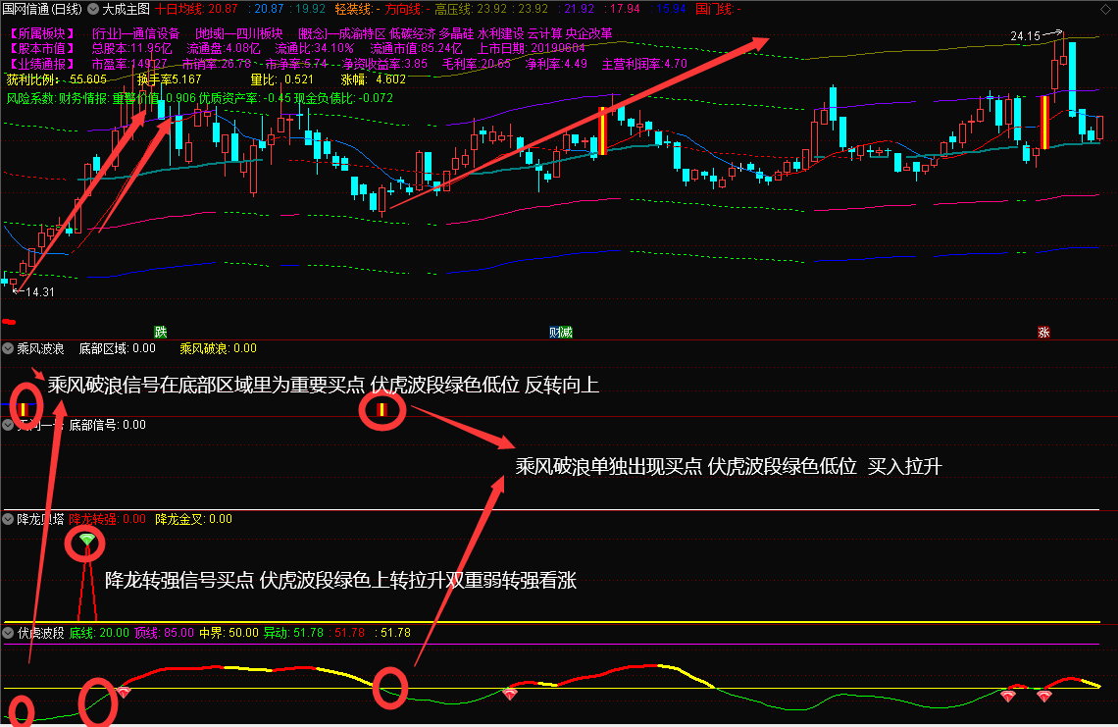Select last red diamond marker in 伏虎波段
Screen dimensions: 1118x727
tap(1043, 695)
